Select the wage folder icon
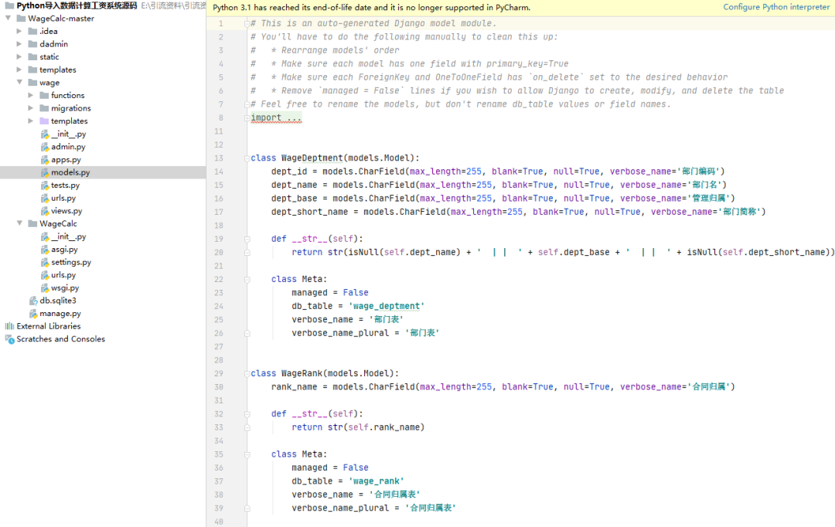This screenshot has width=835, height=527. 32,83
